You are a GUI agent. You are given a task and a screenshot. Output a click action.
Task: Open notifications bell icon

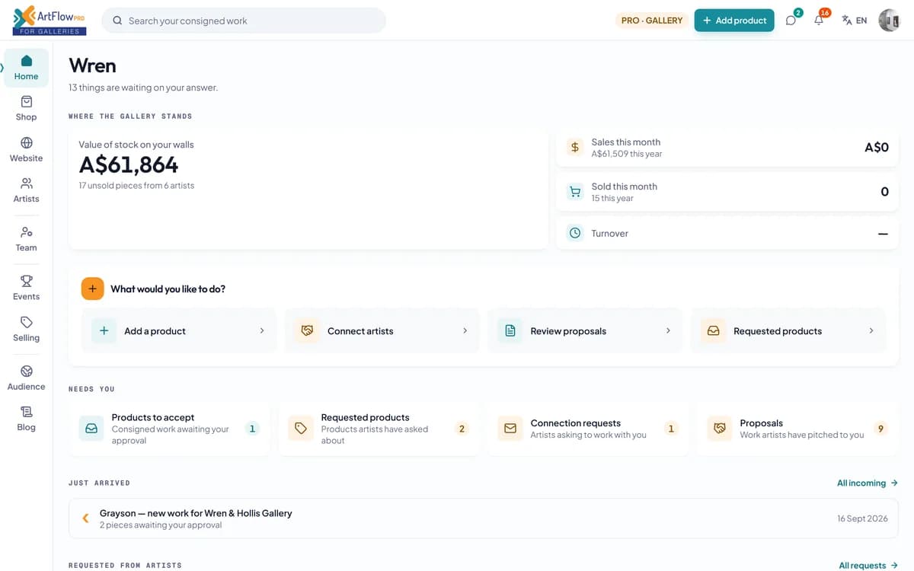pyautogui.click(x=819, y=21)
